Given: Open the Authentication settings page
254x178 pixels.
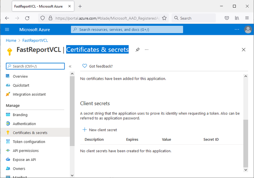Looking at the screenshot, I should [24, 124].
